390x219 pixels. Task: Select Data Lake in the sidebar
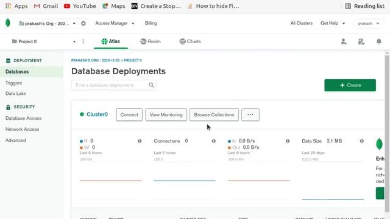click(16, 94)
